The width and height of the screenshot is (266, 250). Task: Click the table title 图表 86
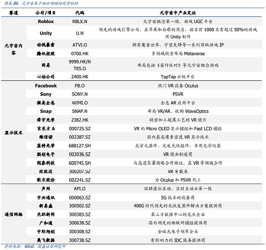[x=41, y=4]
